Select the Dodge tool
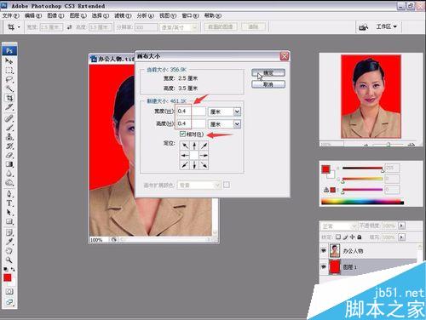 (9, 183)
